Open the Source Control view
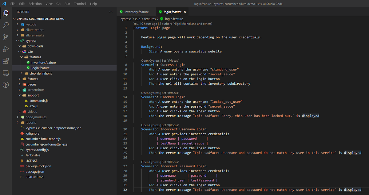 (x=6, y=37)
